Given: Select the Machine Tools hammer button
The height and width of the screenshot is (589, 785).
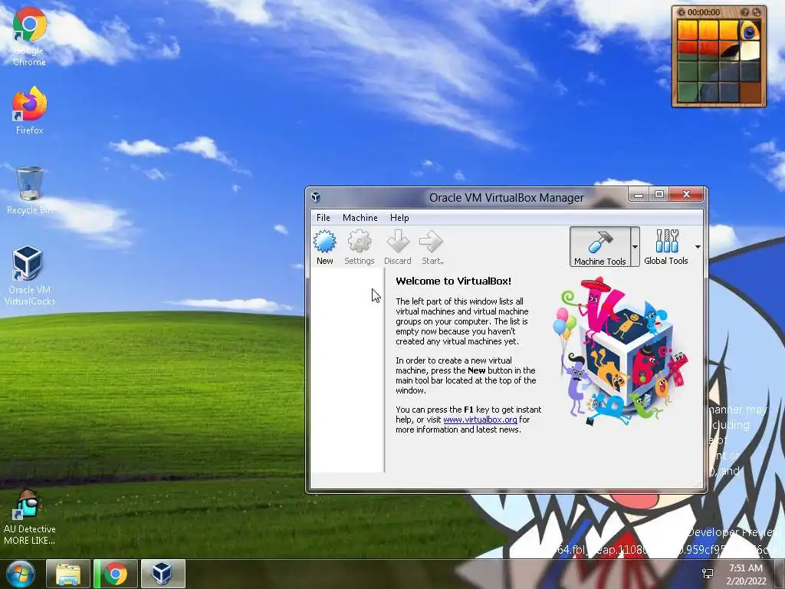Looking at the screenshot, I should coord(599,246).
